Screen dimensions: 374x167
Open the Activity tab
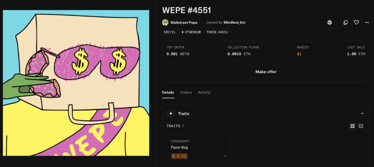point(204,92)
